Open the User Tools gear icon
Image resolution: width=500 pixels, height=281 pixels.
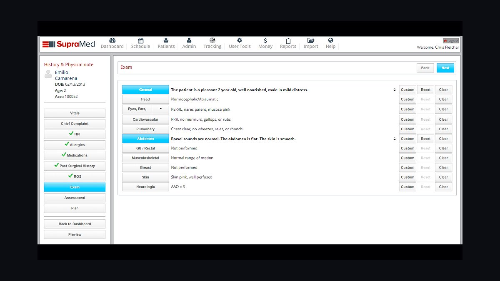click(x=240, y=40)
